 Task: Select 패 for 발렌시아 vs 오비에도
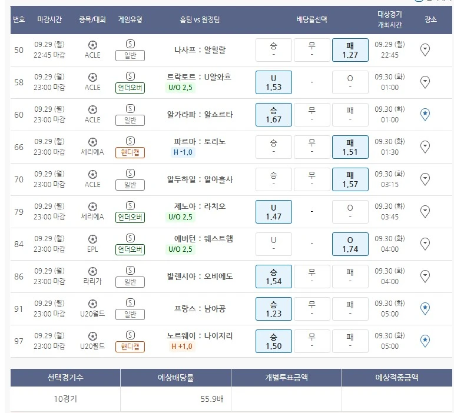pos(350,276)
